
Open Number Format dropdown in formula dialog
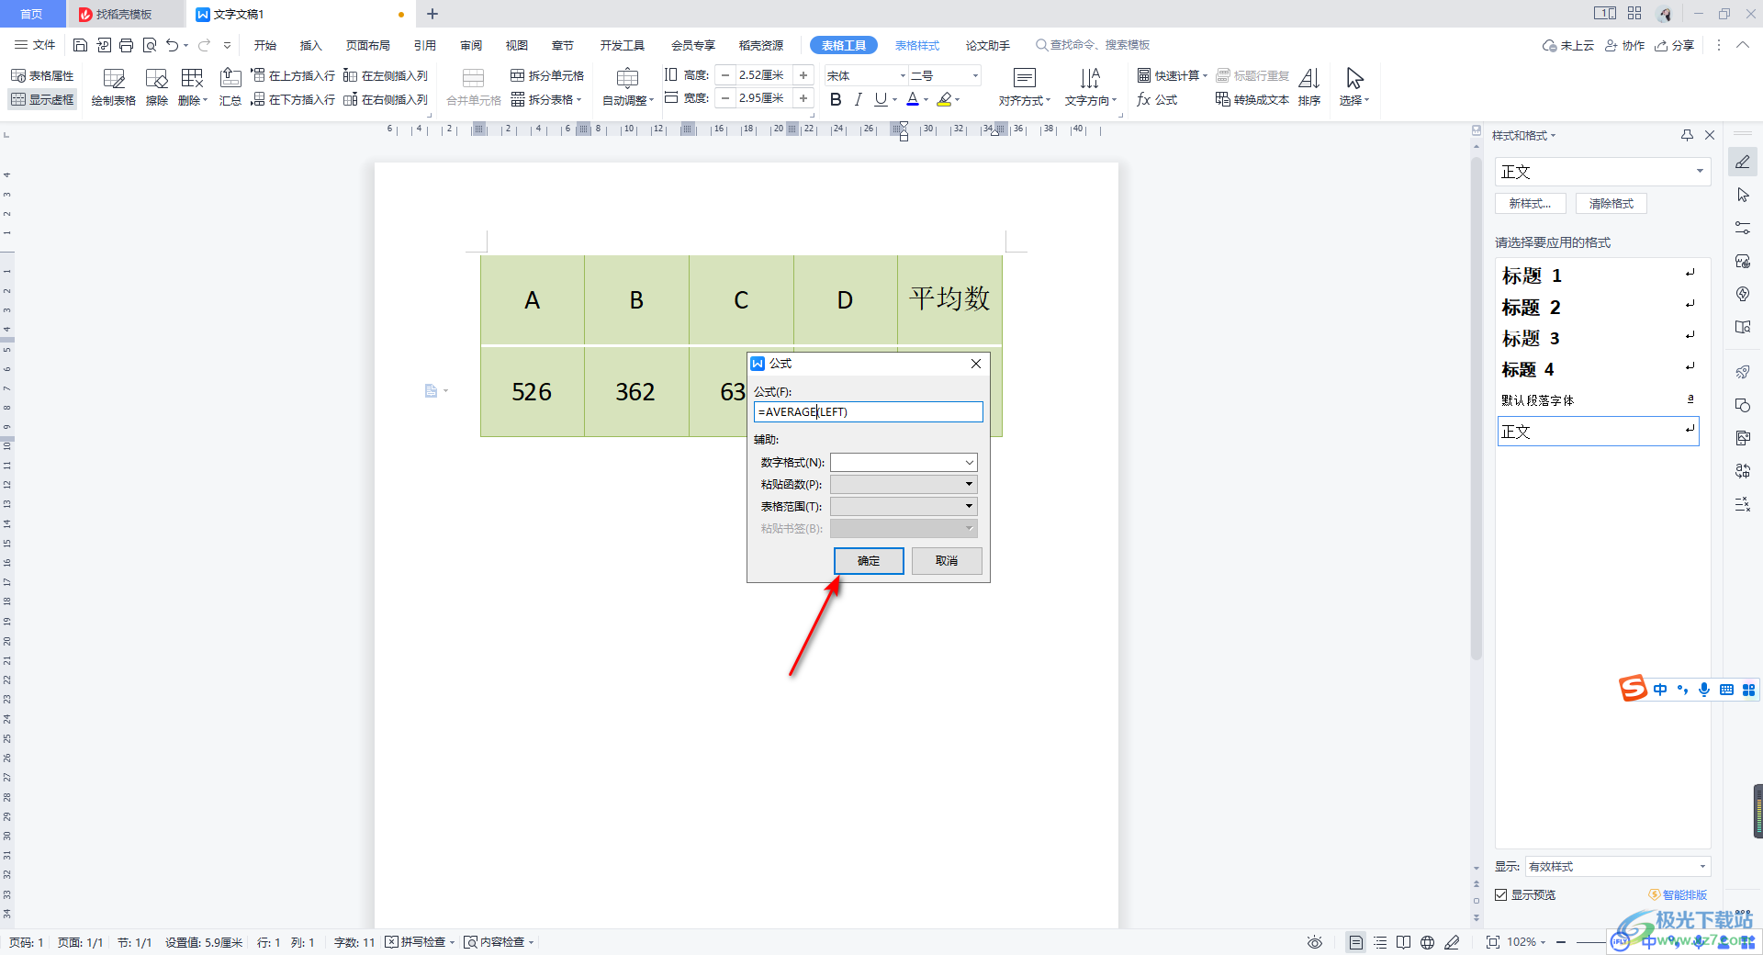[969, 462]
